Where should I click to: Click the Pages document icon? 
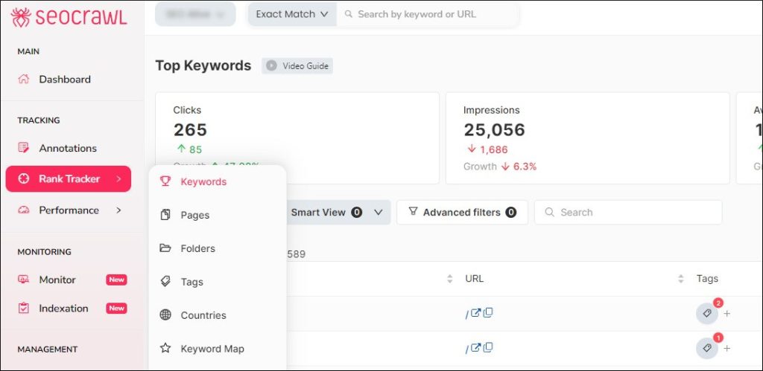[165, 215]
